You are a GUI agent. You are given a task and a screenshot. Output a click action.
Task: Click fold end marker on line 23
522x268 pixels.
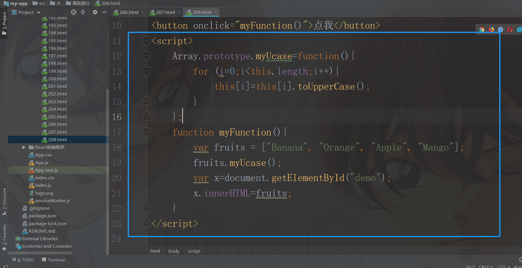pos(147,222)
